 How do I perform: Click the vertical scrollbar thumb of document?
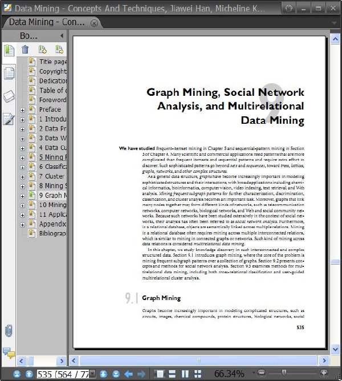point(335,262)
